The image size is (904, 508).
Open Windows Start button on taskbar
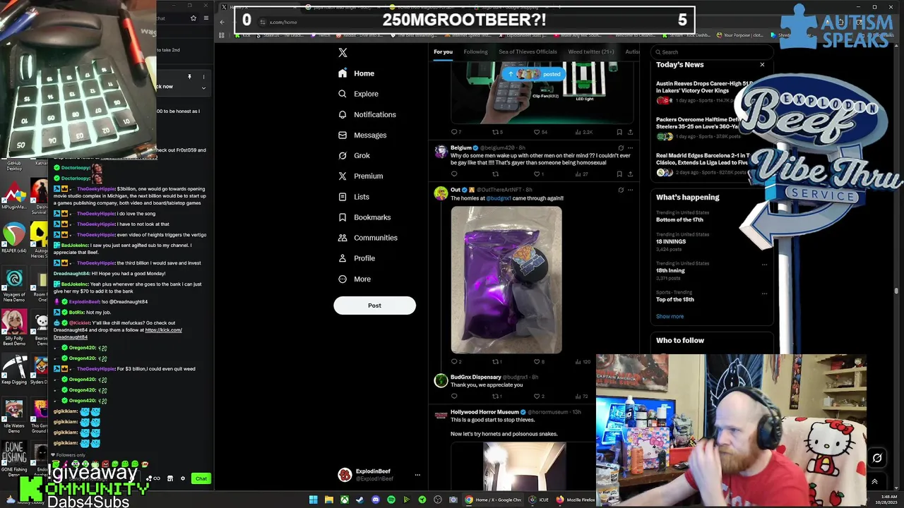click(x=313, y=500)
